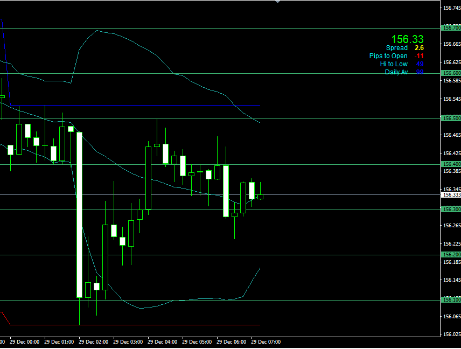
Task: Select the 156.200 price level tag
Action: click(x=451, y=255)
